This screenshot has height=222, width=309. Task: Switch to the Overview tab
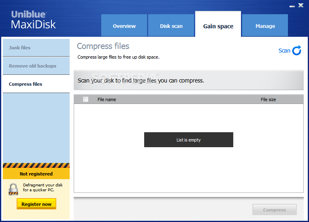pos(124,25)
